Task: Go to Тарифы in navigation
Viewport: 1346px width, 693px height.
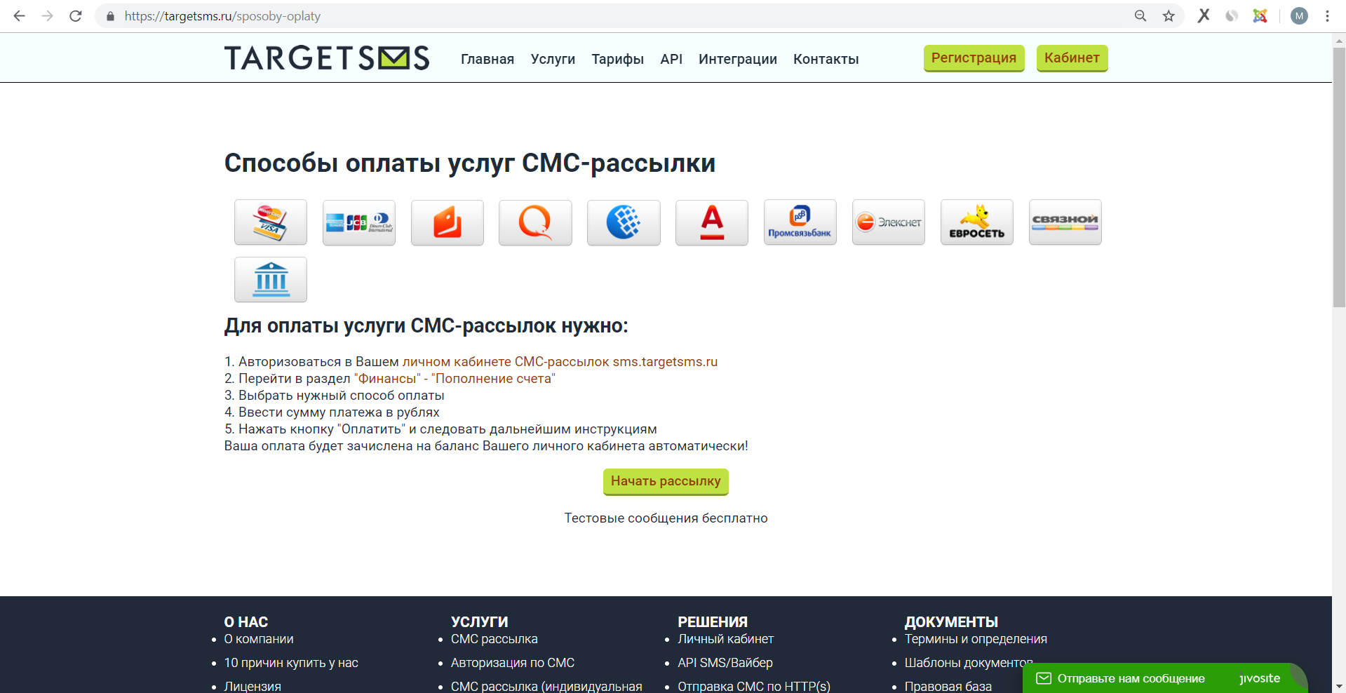Action: (617, 59)
